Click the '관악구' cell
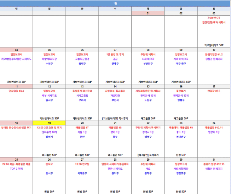The height and width of the screenshot is (194, 231). point(115,173)
